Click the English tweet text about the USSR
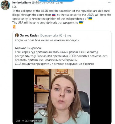 pyautogui.click(x=62, y=17)
